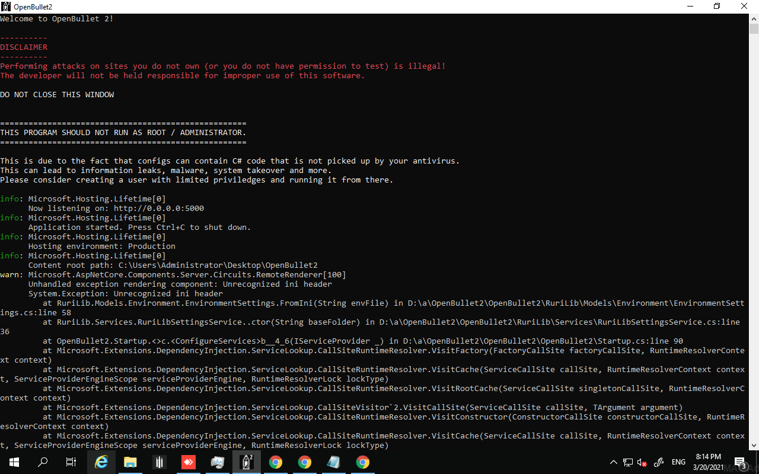Click the 'OpenBullet2.Startup' stack trace line
The image size is (759, 474).
pyautogui.click(x=363, y=341)
